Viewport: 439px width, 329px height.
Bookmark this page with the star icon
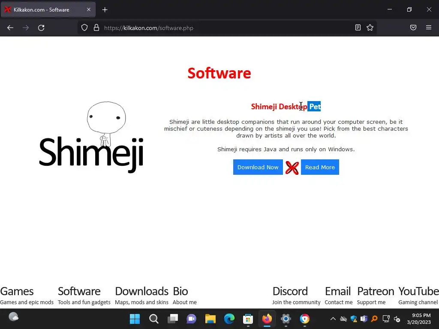click(370, 27)
